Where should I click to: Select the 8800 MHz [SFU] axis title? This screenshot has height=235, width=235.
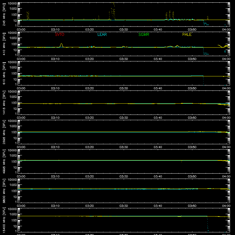(x=4, y=191)
